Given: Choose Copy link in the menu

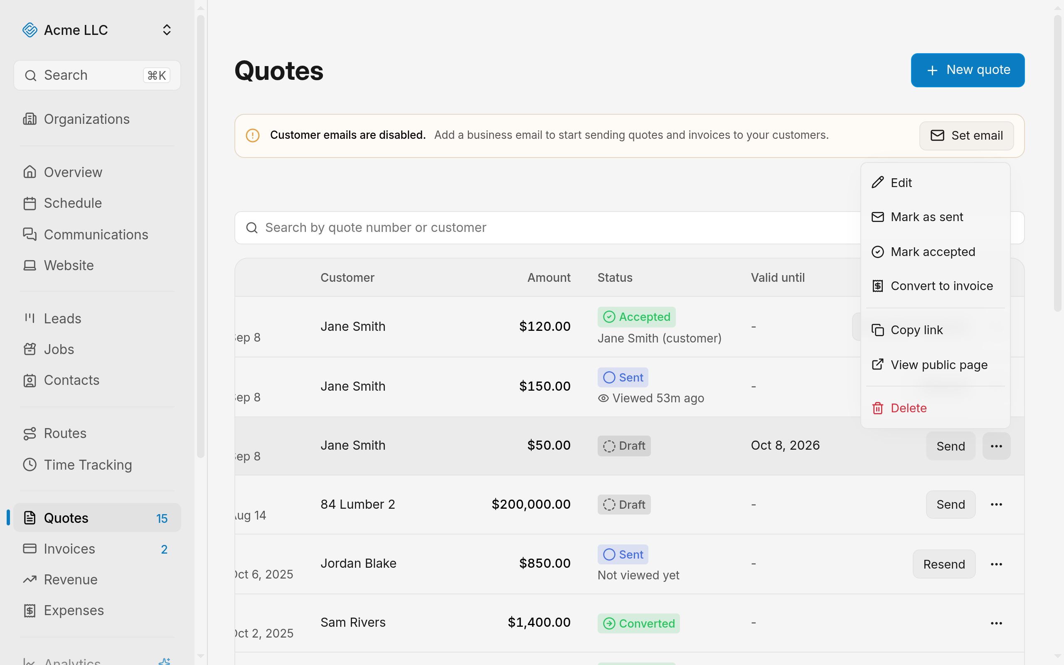Looking at the screenshot, I should pyautogui.click(x=935, y=330).
